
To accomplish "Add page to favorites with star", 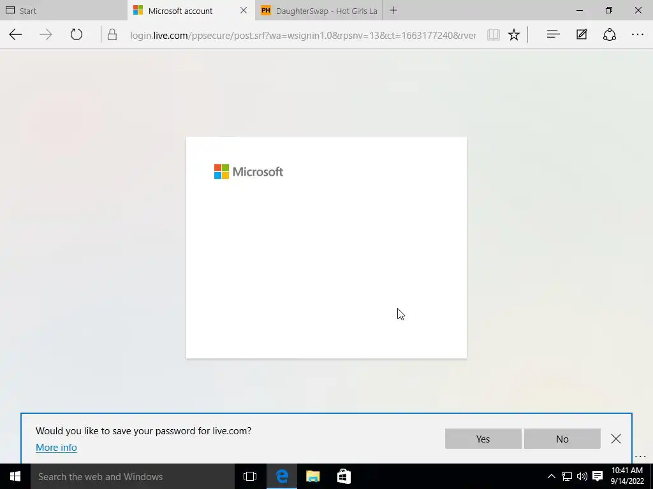I will pos(514,34).
